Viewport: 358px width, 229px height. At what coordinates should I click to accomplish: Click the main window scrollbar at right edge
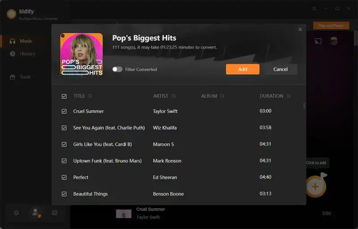356,39
